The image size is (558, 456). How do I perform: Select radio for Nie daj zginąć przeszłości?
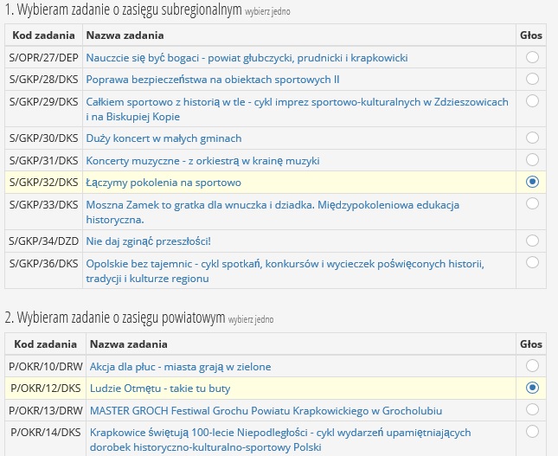(x=532, y=241)
